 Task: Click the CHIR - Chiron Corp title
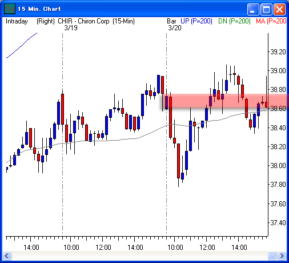(x=83, y=21)
